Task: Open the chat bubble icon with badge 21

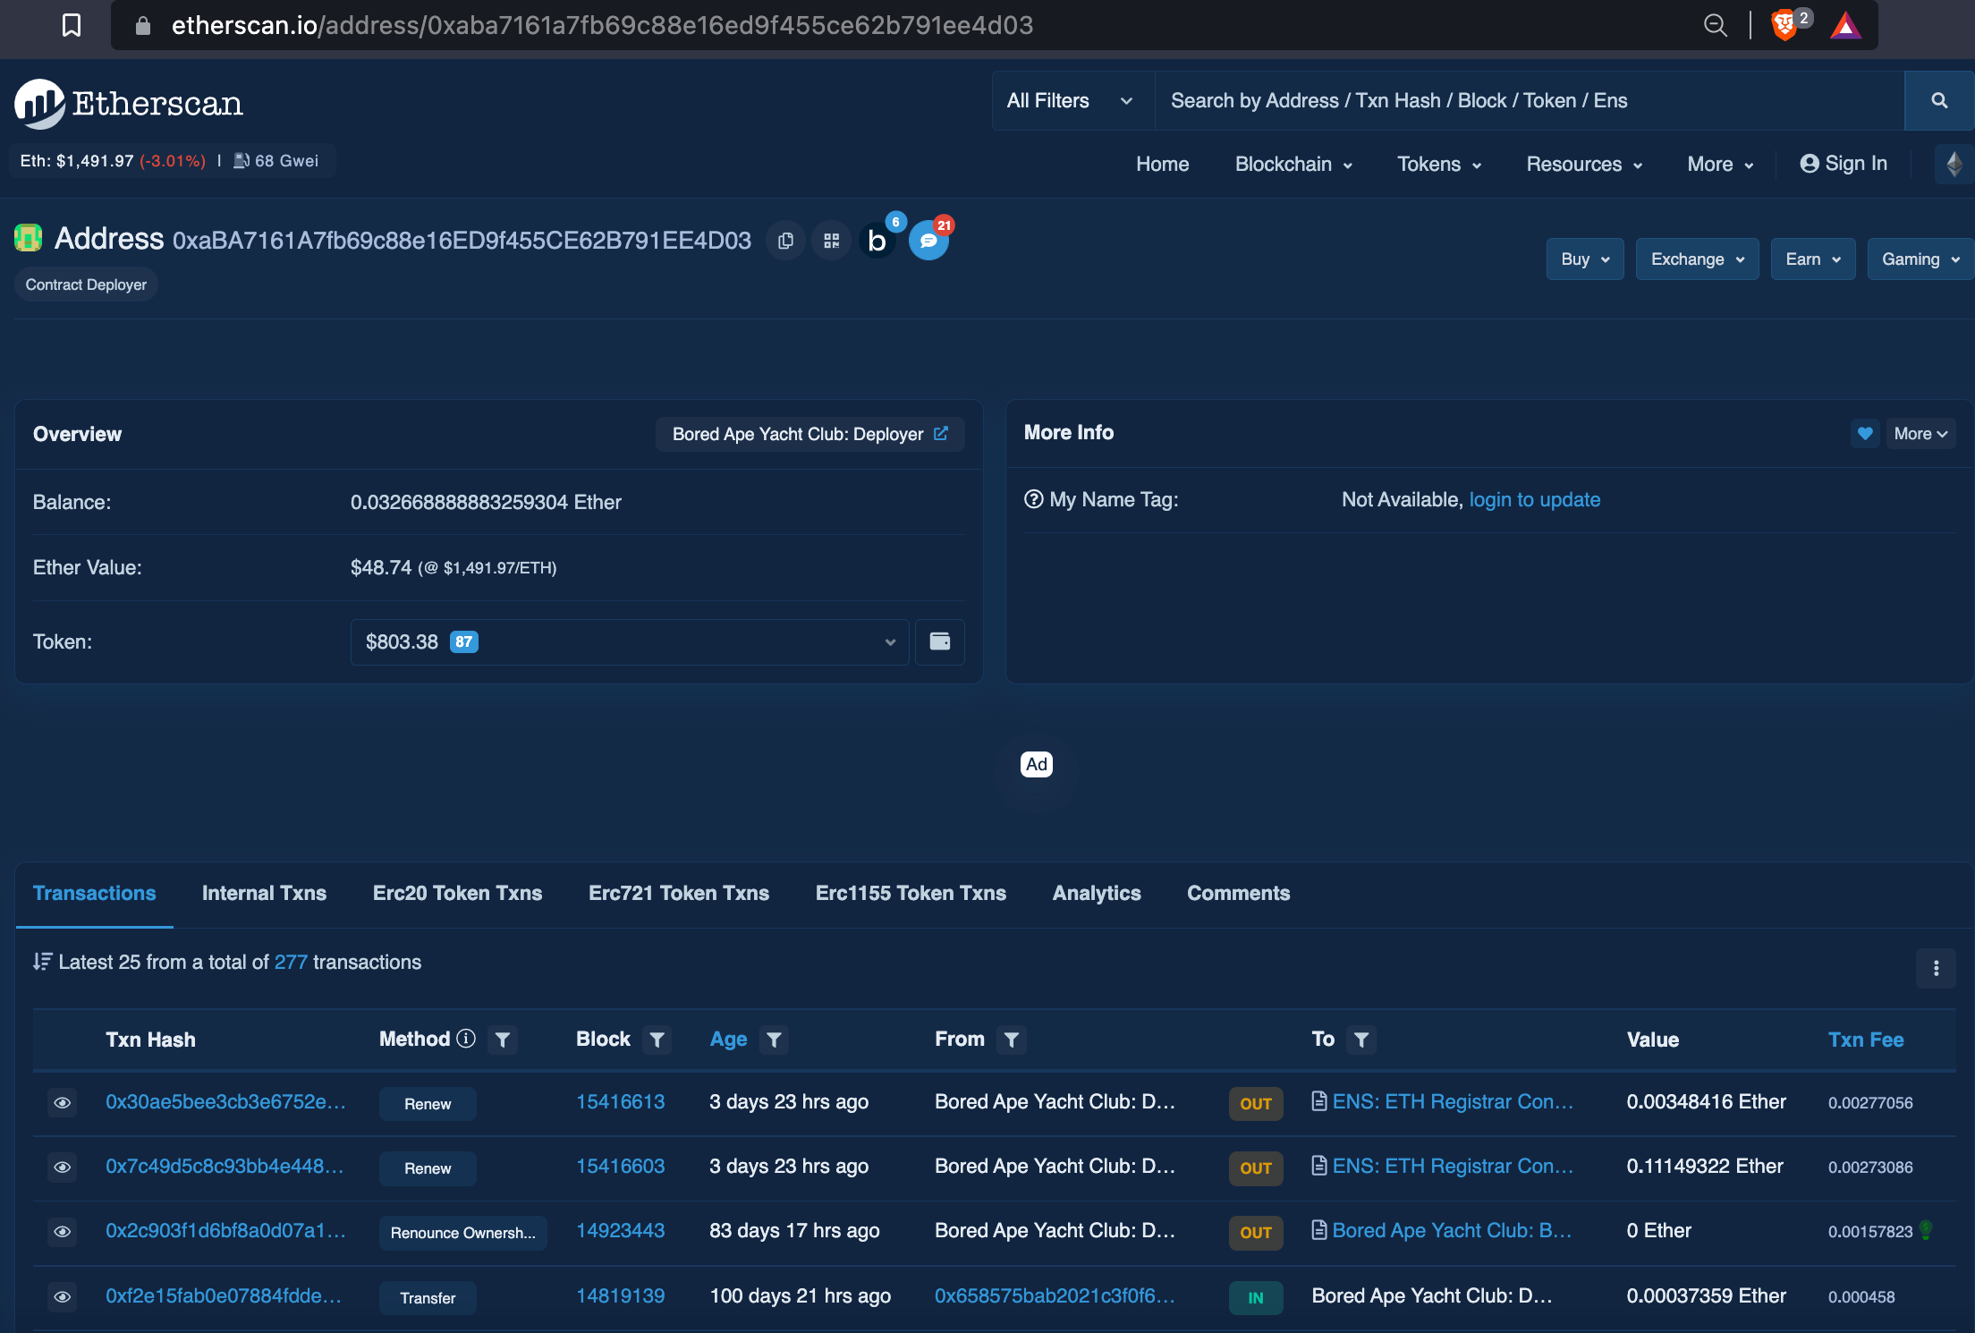Action: [928, 240]
